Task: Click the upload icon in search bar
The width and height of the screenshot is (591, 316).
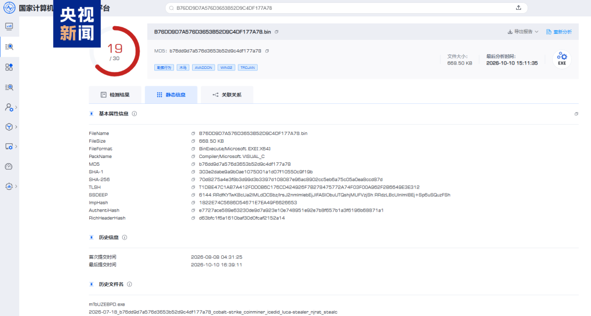Action: pos(518,8)
